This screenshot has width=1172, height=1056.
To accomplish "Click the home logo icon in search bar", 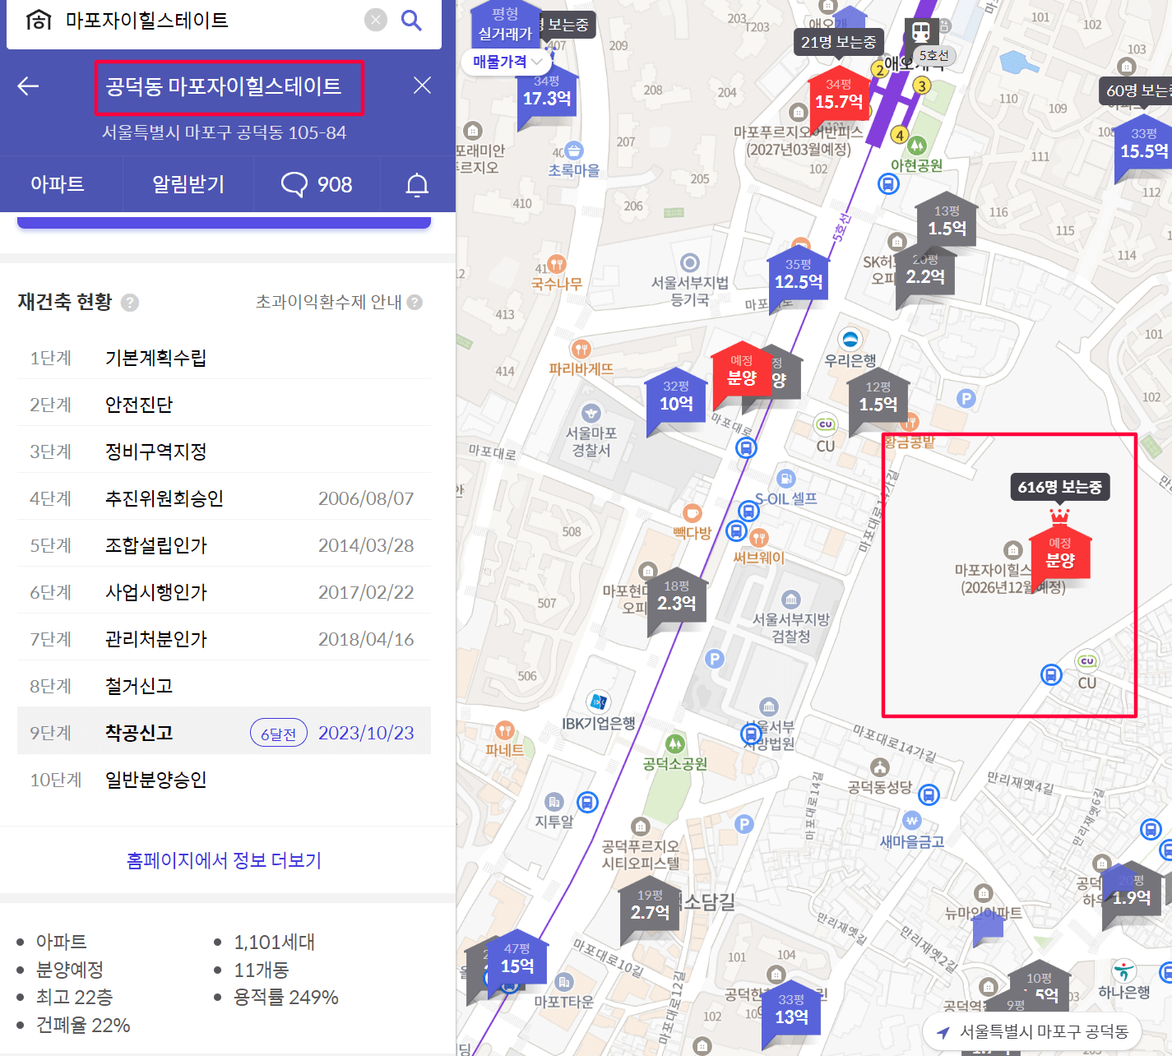I will [x=39, y=20].
